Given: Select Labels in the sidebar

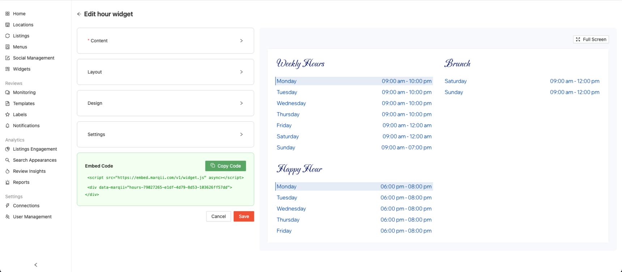Looking at the screenshot, I should point(20,115).
